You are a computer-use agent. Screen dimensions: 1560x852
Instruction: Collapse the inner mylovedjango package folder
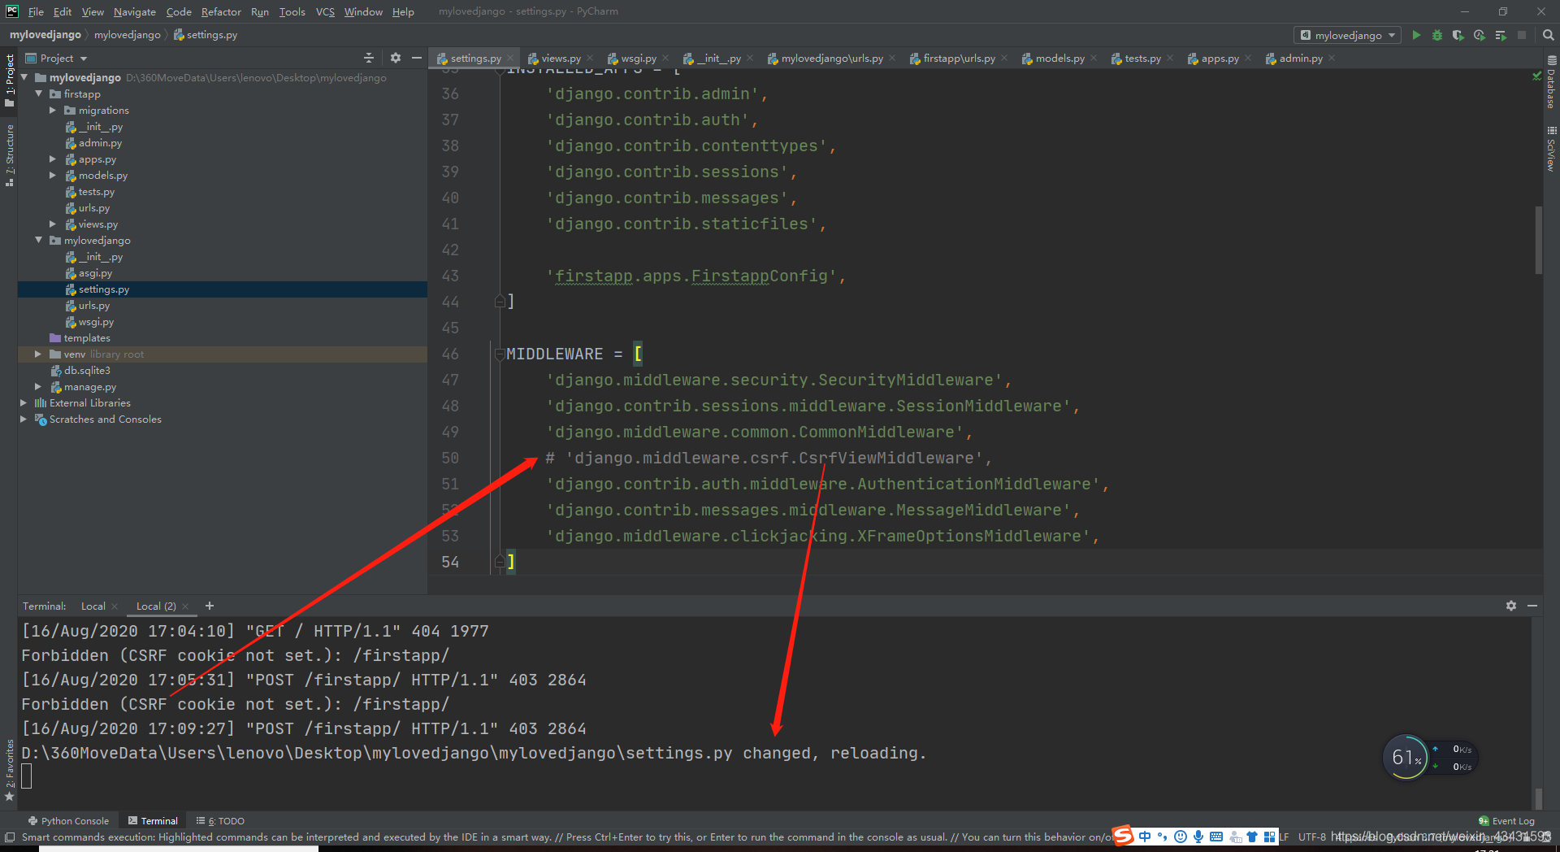tap(38, 241)
